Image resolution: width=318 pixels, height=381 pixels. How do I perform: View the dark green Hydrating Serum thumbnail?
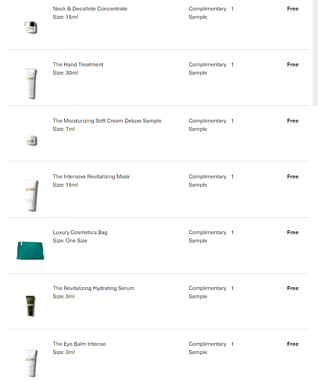(x=31, y=306)
